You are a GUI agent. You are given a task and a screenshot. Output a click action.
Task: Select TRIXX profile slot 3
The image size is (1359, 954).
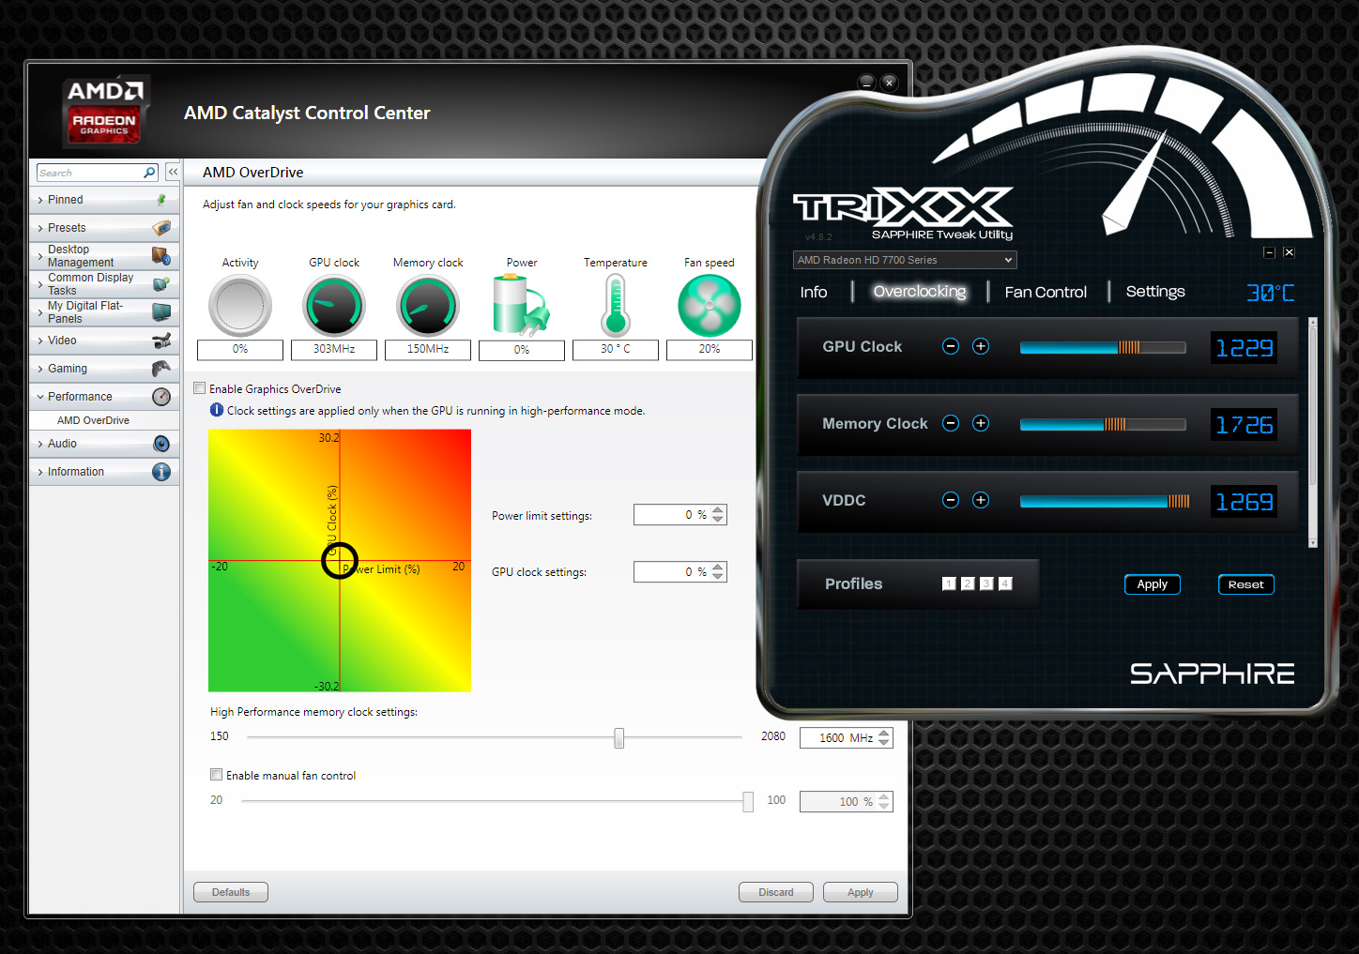pos(986,583)
